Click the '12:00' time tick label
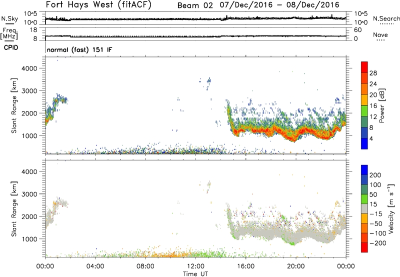The image size is (400, 277). pos(195,266)
